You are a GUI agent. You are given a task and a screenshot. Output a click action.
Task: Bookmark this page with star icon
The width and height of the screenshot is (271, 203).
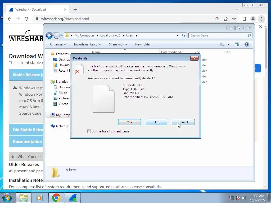pos(234,19)
